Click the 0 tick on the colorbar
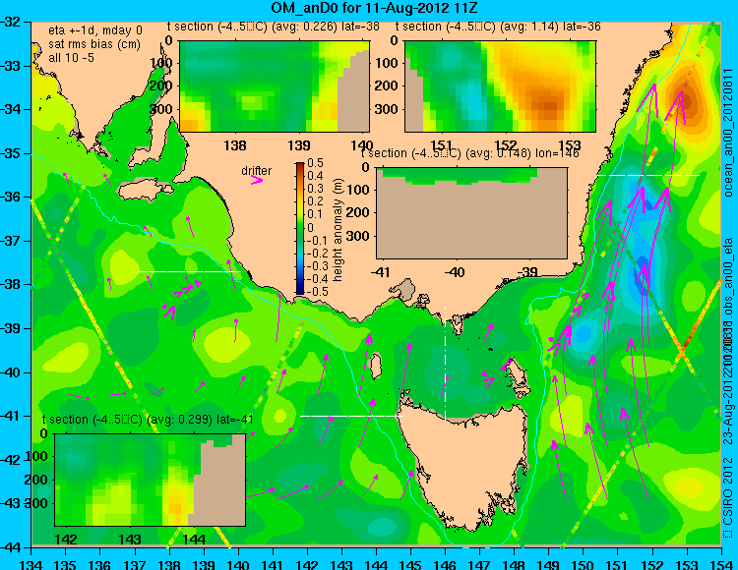 pyautogui.click(x=310, y=227)
